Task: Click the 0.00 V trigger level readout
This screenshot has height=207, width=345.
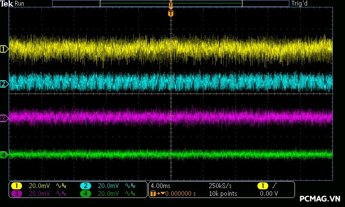Action: tap(269, 194)
